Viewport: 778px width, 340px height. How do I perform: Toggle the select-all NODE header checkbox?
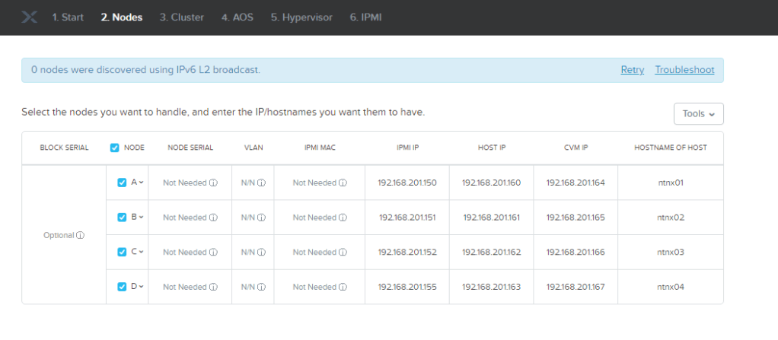(x=116, y=148)
